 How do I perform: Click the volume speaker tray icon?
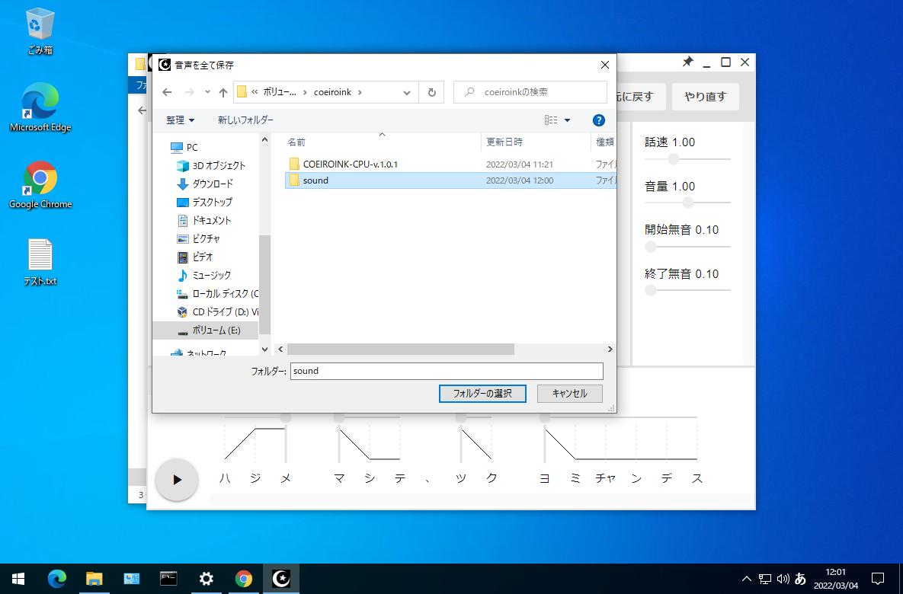(783, 579)
